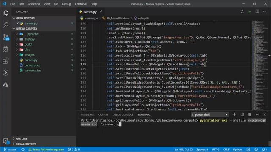Click the terminal icon in status bar

[x=249, y=149]
